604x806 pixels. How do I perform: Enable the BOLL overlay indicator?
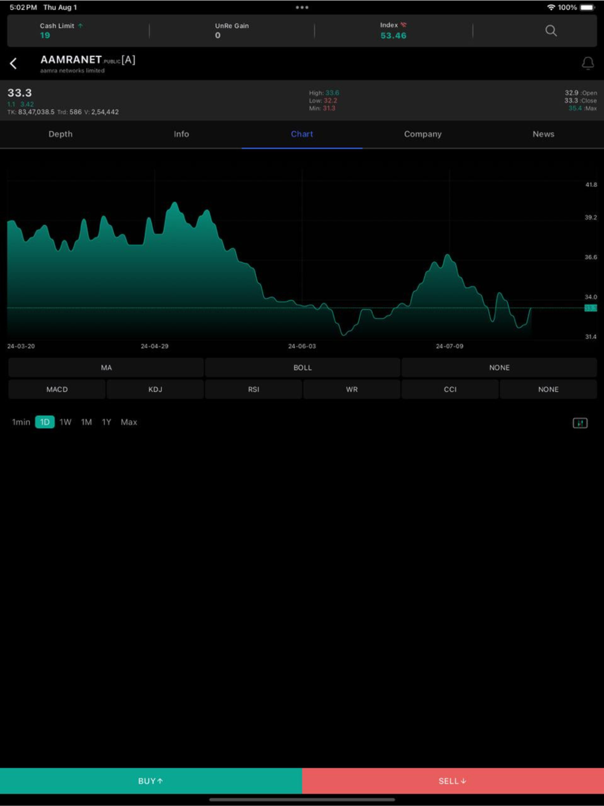303,367
